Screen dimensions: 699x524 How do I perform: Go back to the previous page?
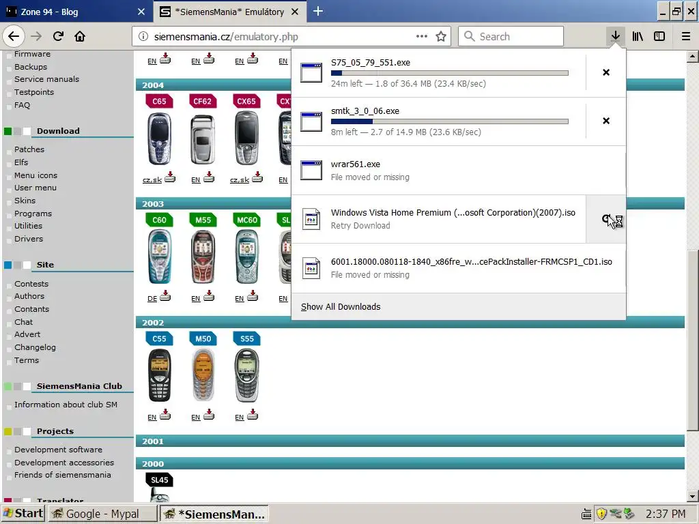14,37
